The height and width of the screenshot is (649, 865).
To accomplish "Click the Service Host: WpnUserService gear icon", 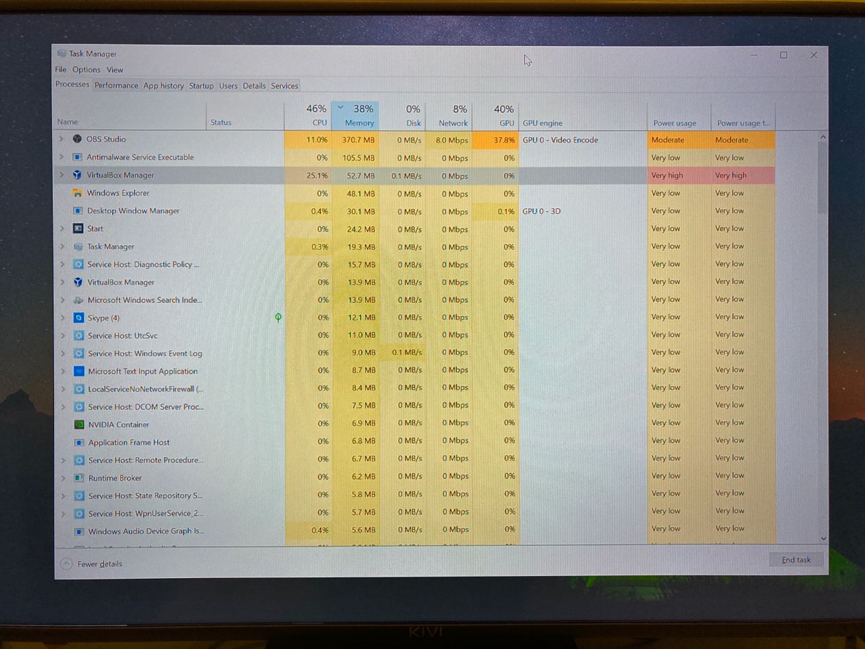I will (x=79, y=513).
